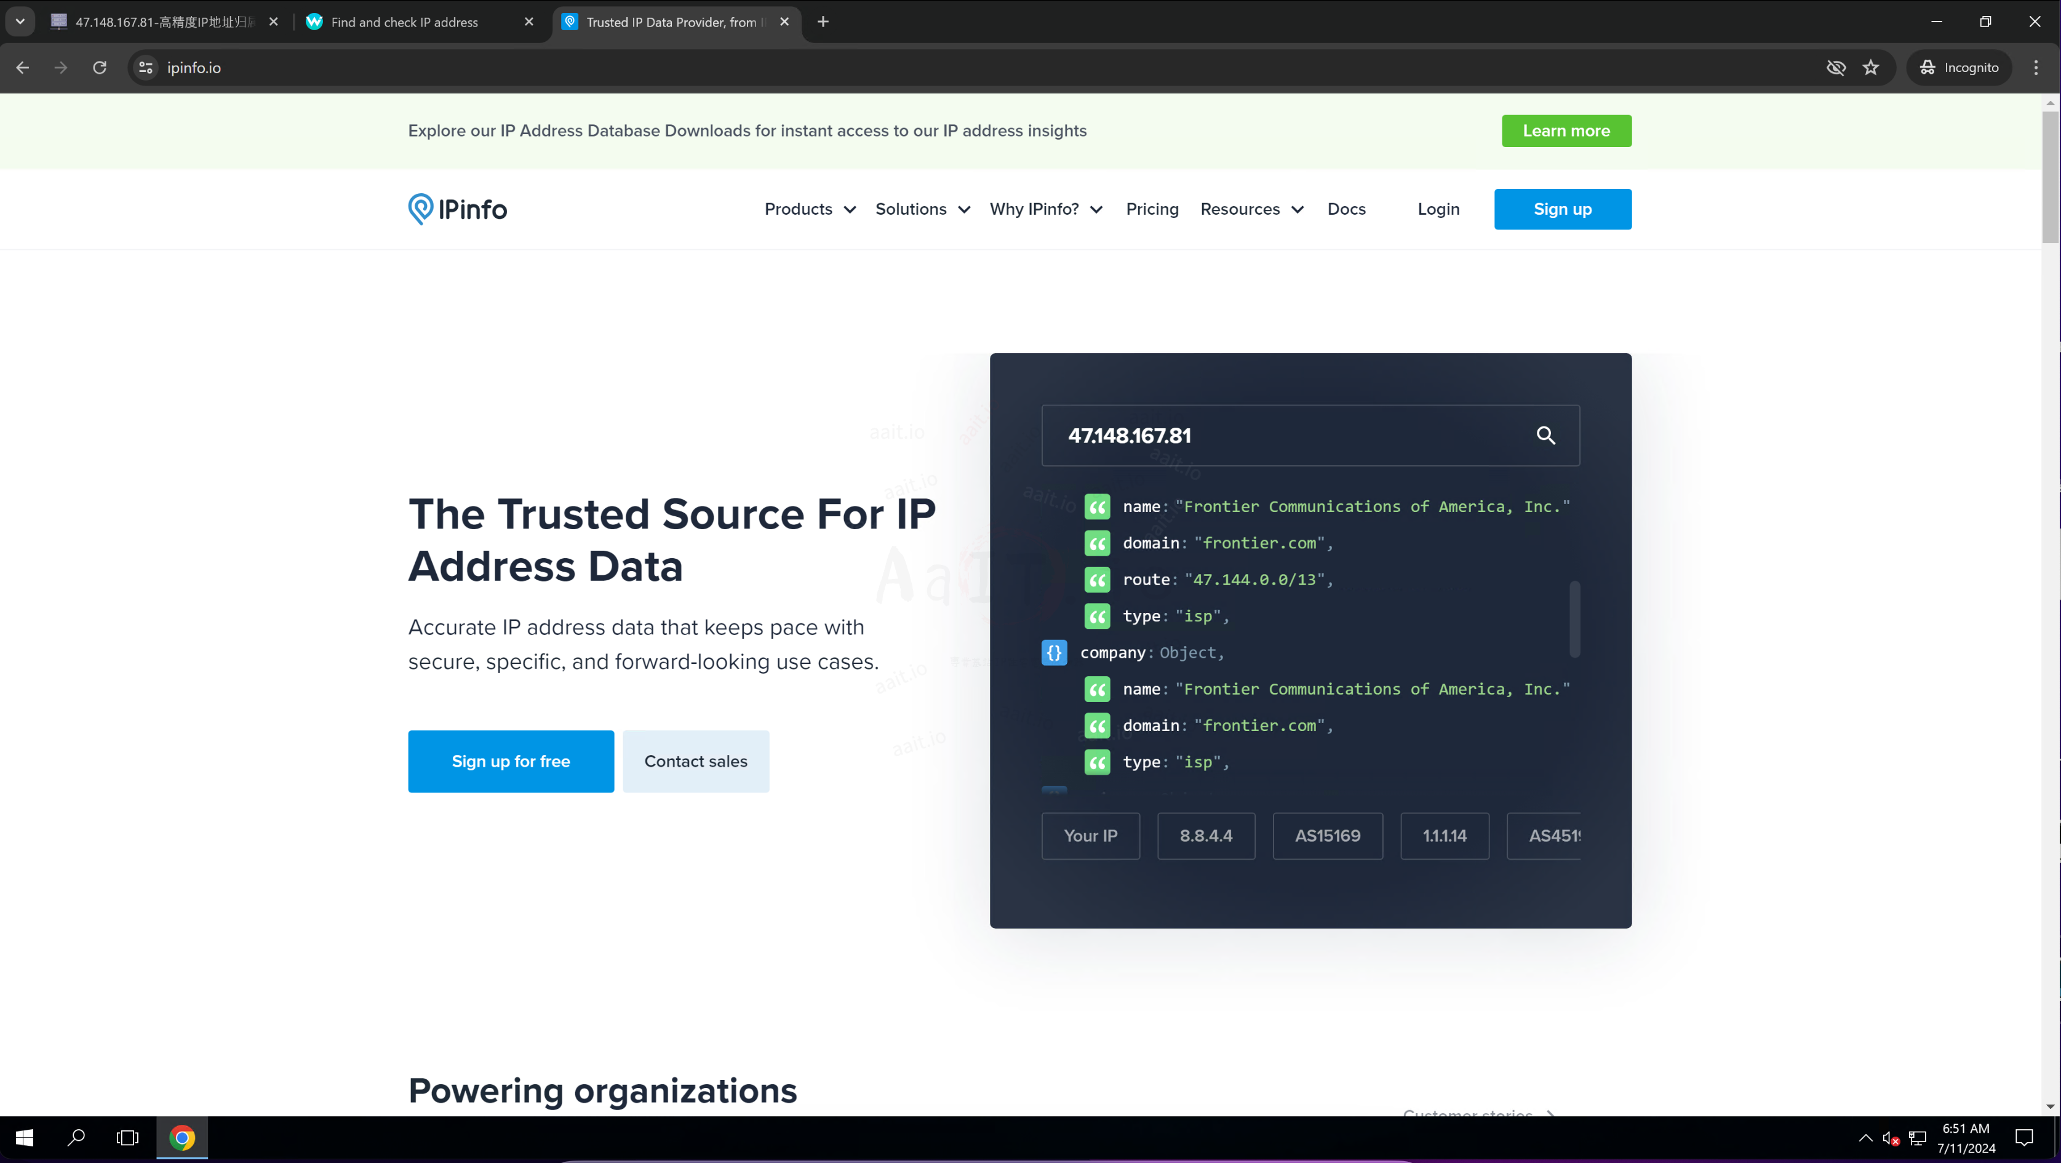
Task: Open the tab search dropdown arrow
Action: 20,22
